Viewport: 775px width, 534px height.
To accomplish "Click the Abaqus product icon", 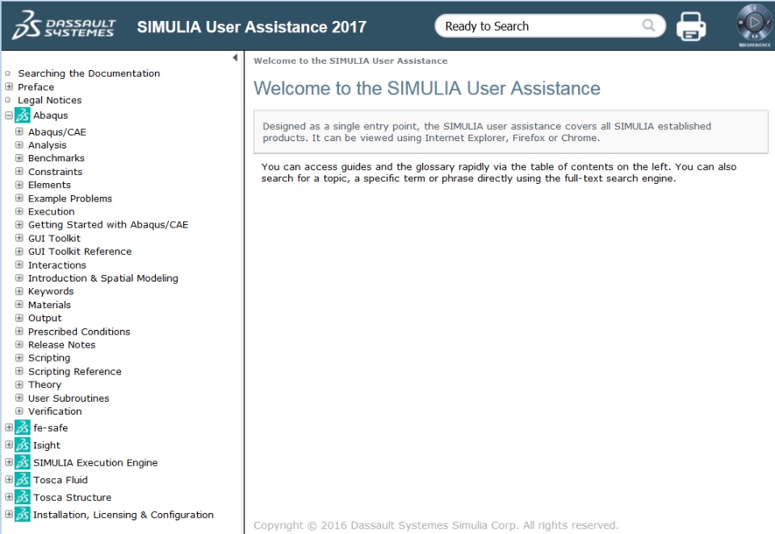I will click(23, 115).
